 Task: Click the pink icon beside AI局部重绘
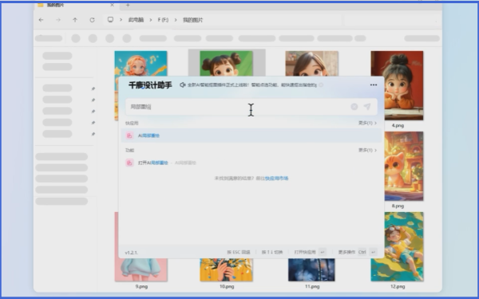pos(129,136)
